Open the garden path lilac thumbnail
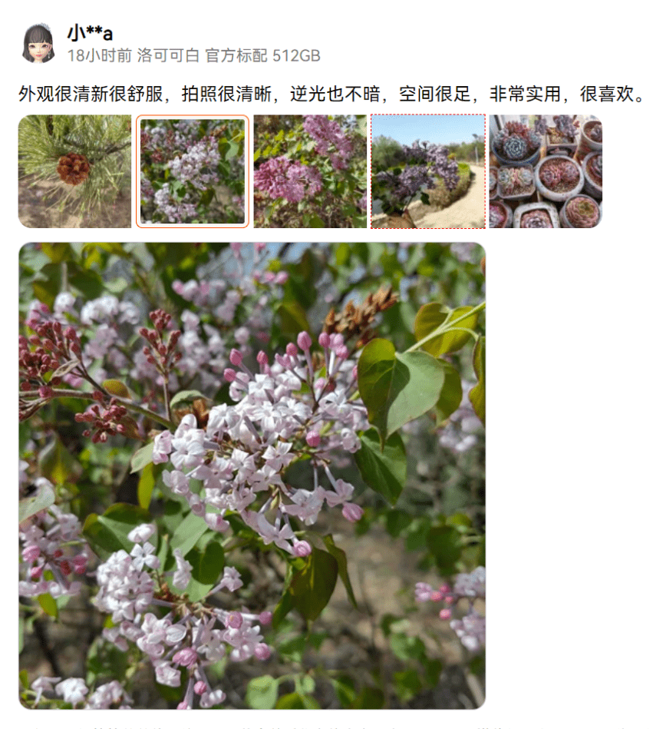 tap(427, 171)
